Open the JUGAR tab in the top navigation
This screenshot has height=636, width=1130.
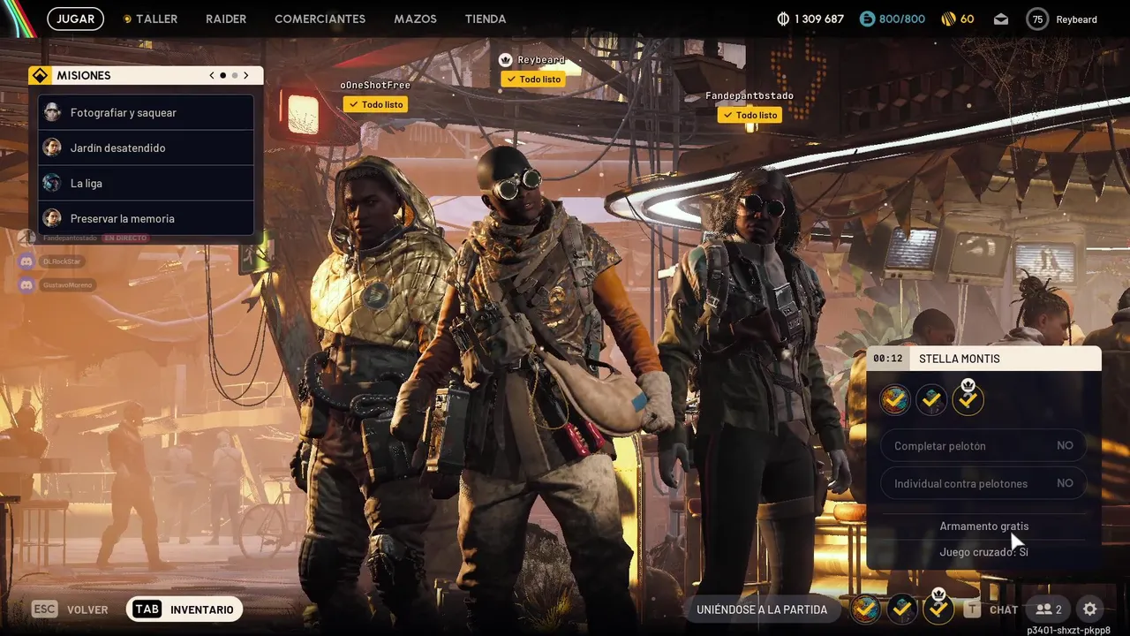tap(75, 19)
